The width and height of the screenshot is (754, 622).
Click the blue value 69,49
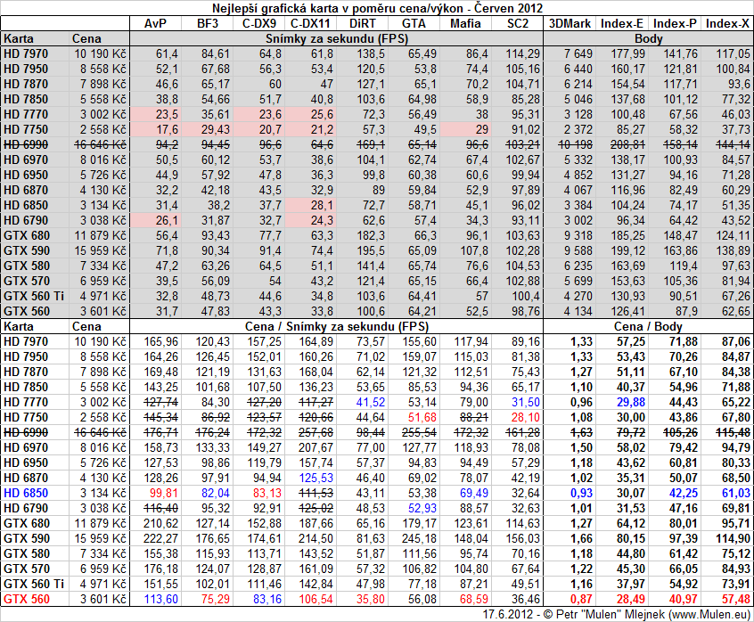point(473,493)
